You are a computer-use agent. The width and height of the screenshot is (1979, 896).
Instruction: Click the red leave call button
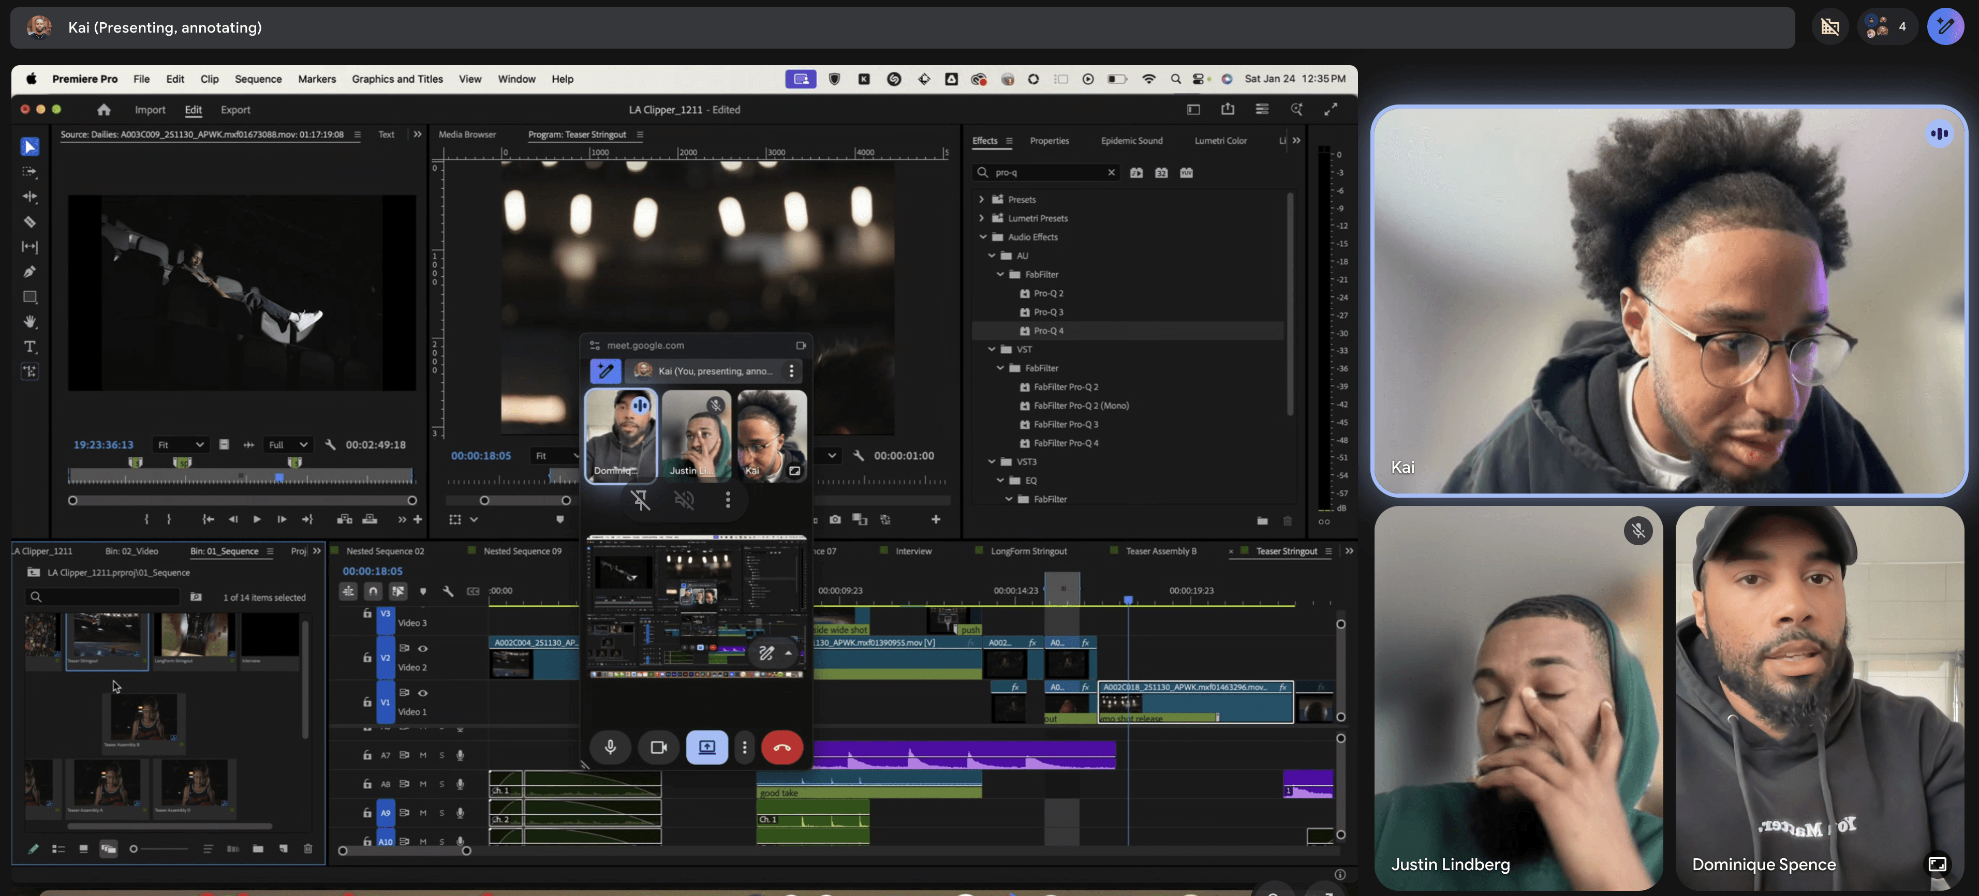(x=781, y=747)
